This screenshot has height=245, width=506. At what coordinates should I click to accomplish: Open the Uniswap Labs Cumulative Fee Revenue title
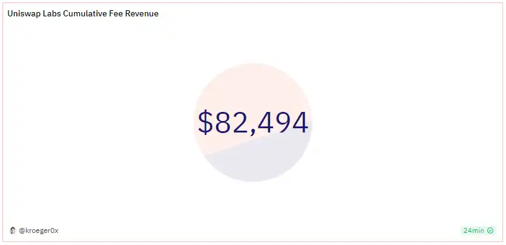(x=83, y=13)
